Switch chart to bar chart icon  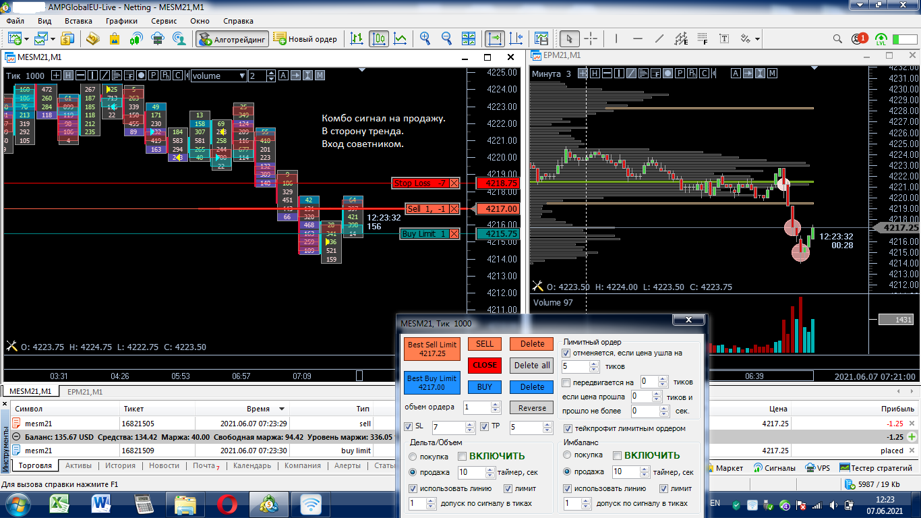(357, 39)
